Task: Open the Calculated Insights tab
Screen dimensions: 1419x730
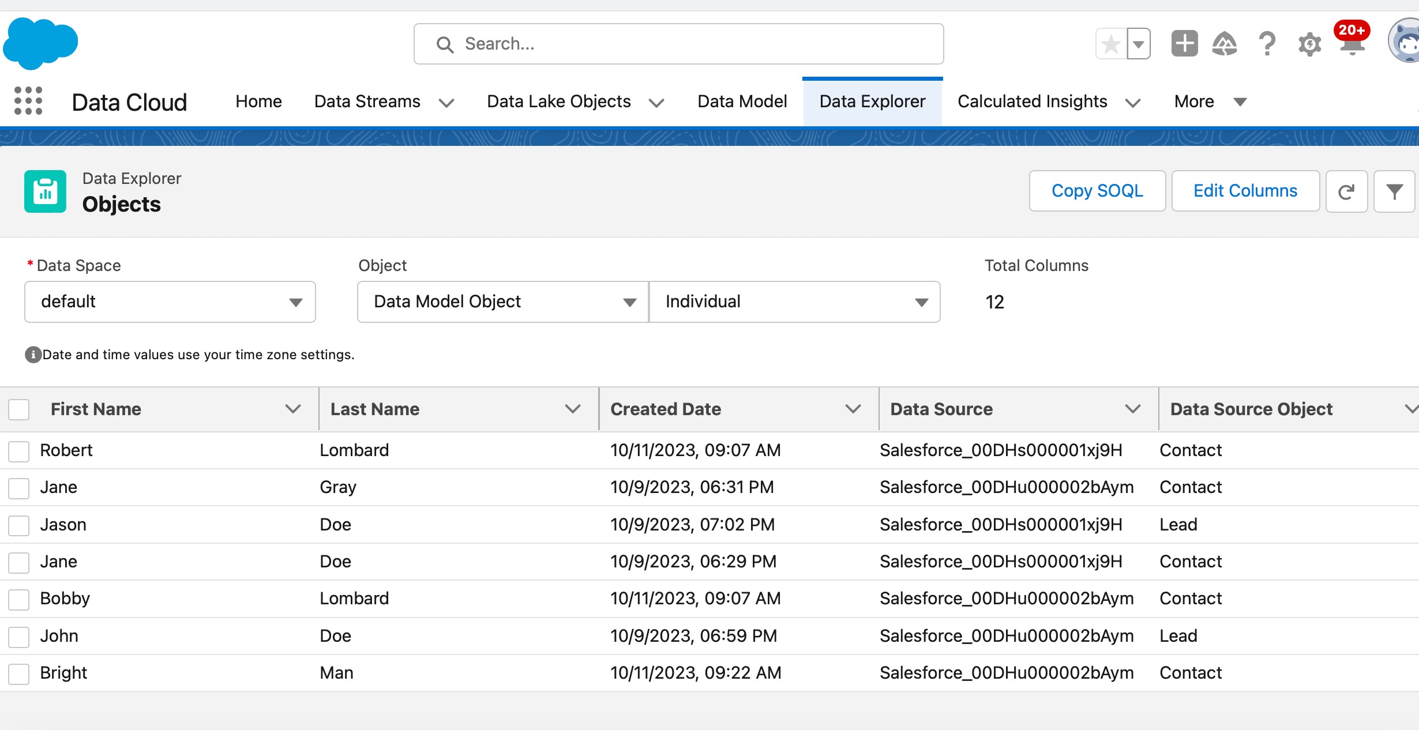Action: point(1032,101)
